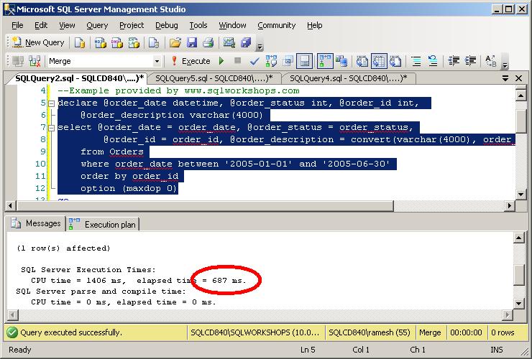This screenshot has height=359, width=532.
Task: Click the Messages pane vertical scrollbar thumb
Action: point(519,275)
